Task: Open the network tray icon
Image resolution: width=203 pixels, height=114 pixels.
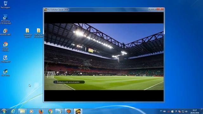Action: pyautogui.click(x=183, y=111)
